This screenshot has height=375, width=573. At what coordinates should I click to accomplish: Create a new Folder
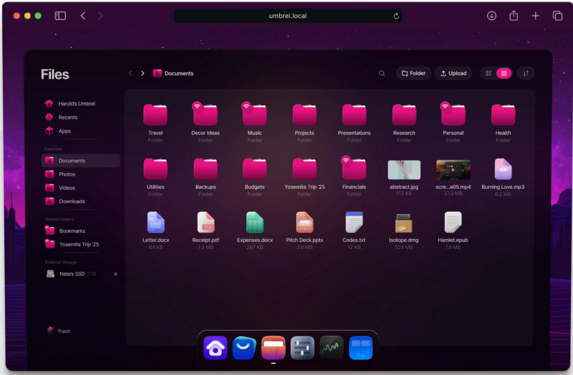click(413, 74)
